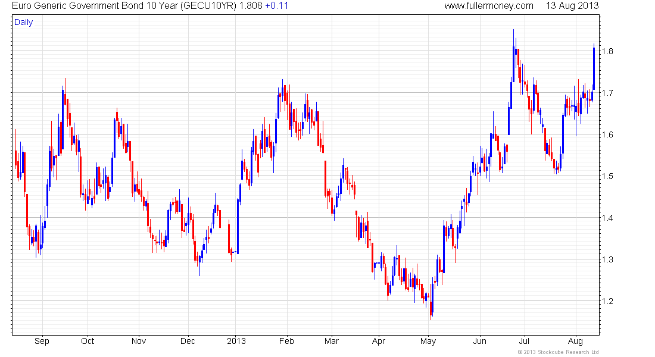Click the 'Aug' x-axis label
This screenshot has height=357, width=655.
point(575,341)
